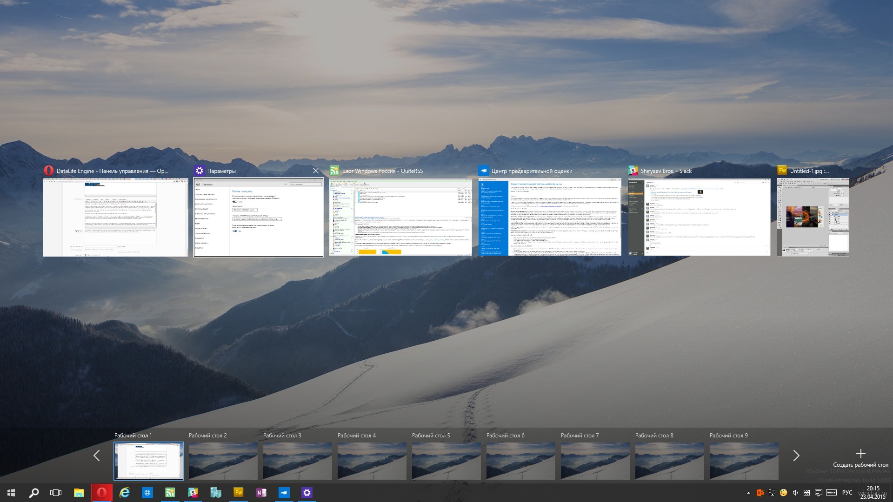Image resolution: width=893 pixels, height=502 pixels.
Task: Switch to Рабочий стол 6 thumbnail
Action: [521, 461]
